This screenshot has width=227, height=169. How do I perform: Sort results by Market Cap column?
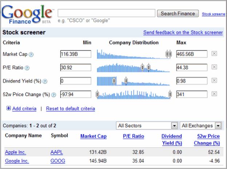[x=93, y=136]
